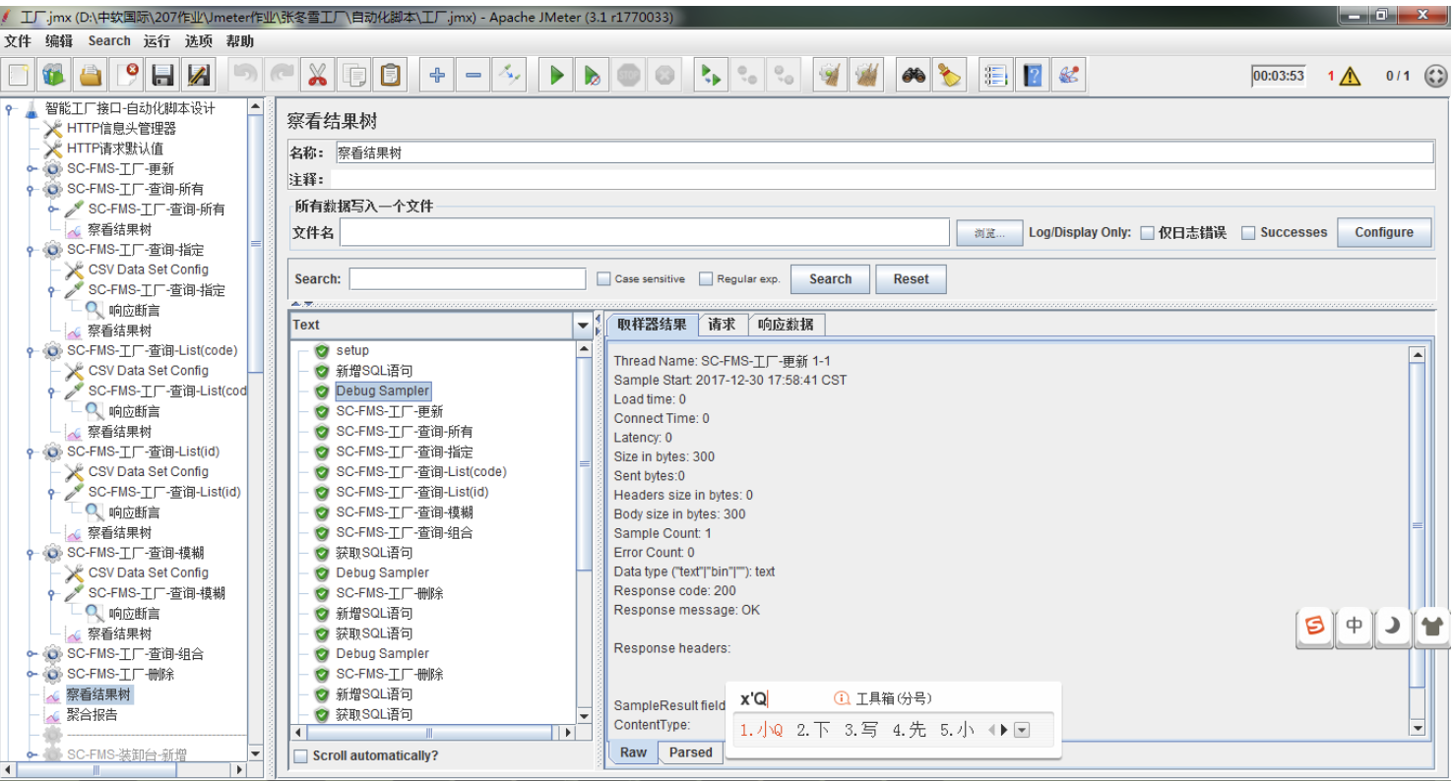The width and height of the screenshot is (1453, 781).
Task: Click the Redo arrow icon
Action: (x=282, y=75)
